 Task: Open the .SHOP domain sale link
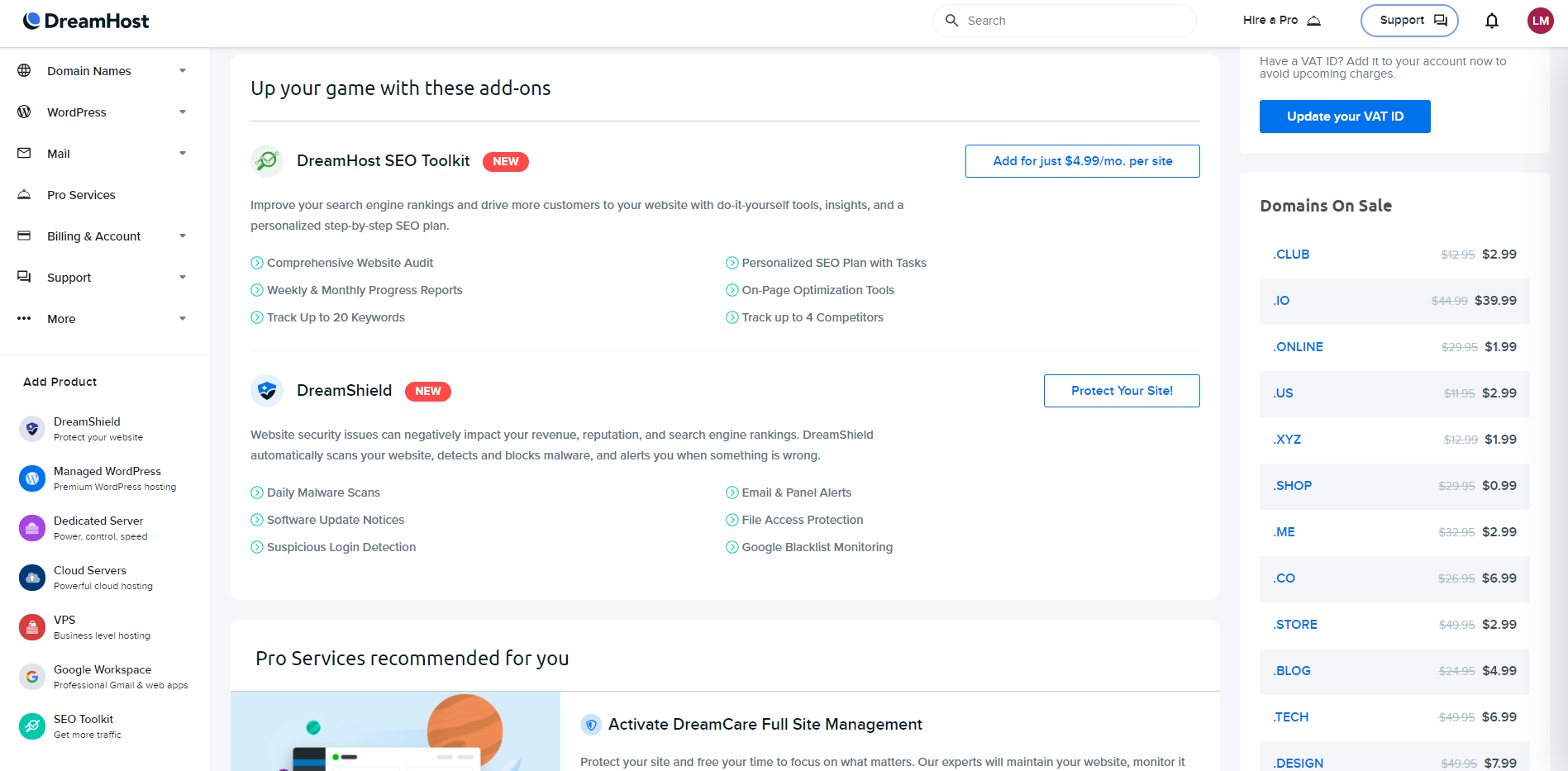point(1292,485)
